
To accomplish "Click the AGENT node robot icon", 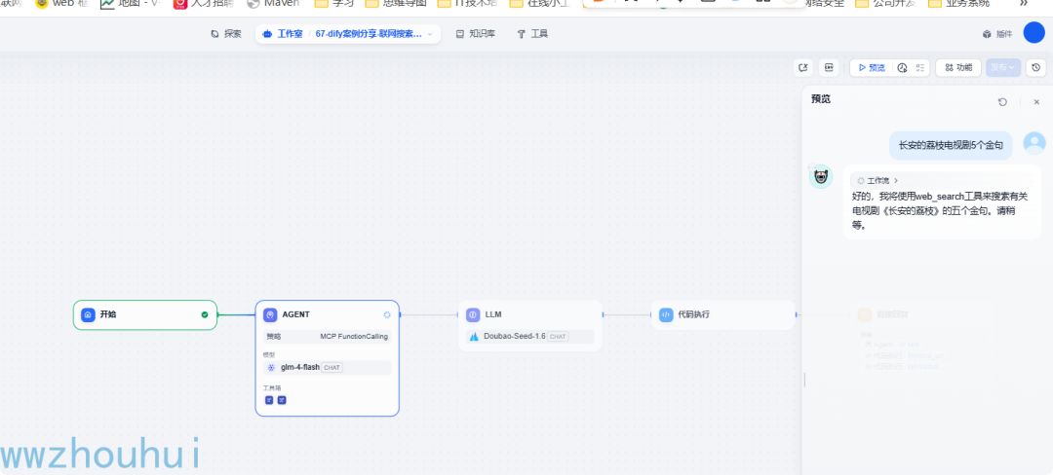I will click(270, 314).
